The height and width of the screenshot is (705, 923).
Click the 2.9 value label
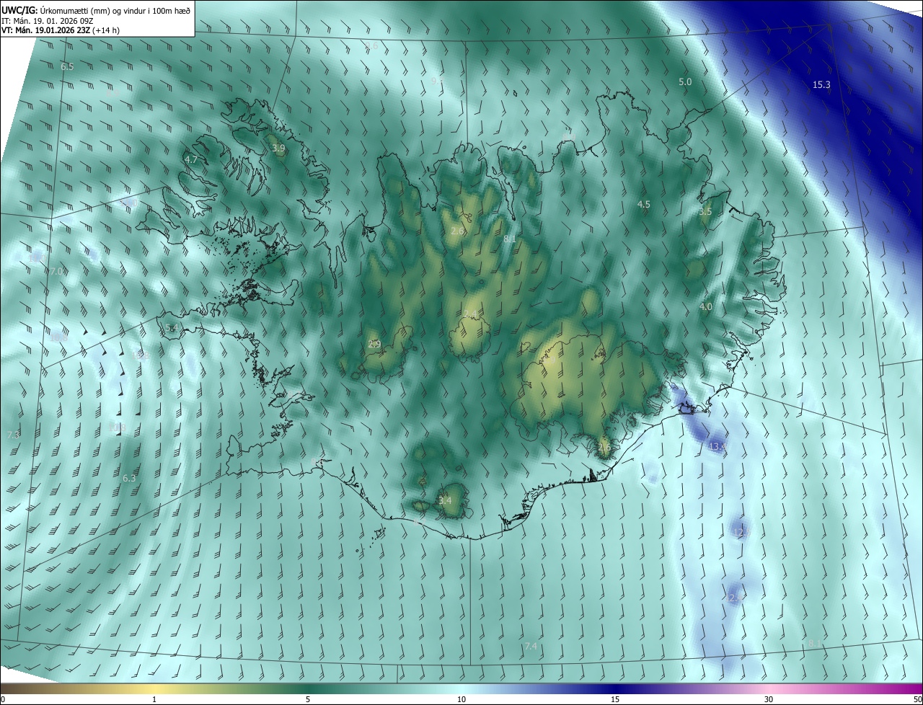374,345
